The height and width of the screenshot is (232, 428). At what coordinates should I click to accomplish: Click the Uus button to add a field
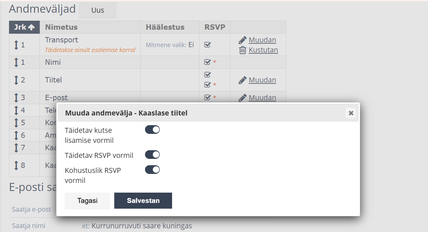click(x=97, y=10)
